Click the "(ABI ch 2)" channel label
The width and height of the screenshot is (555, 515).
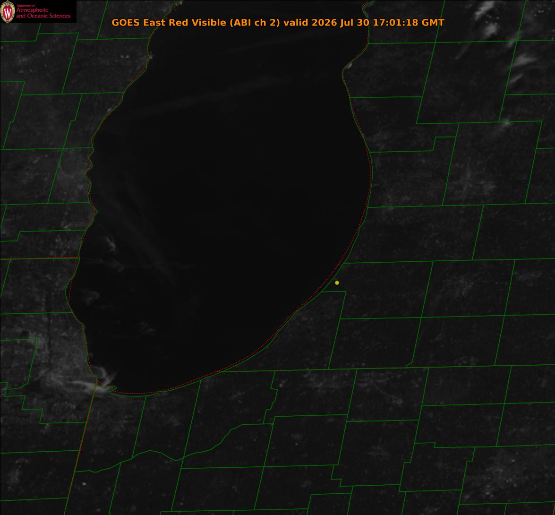[255, 22]
